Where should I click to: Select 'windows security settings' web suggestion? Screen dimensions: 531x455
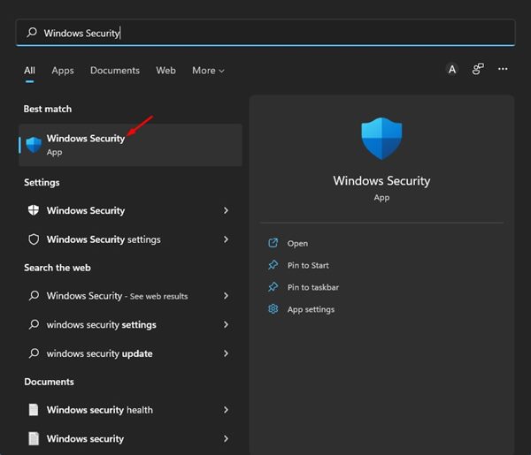[x=101, y=324]
